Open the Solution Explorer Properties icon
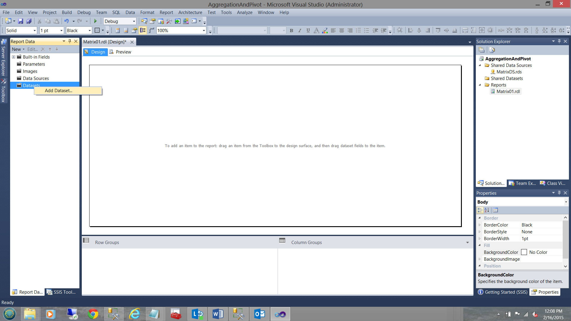The height and width of the screenshot is (321, 571). 481,50
